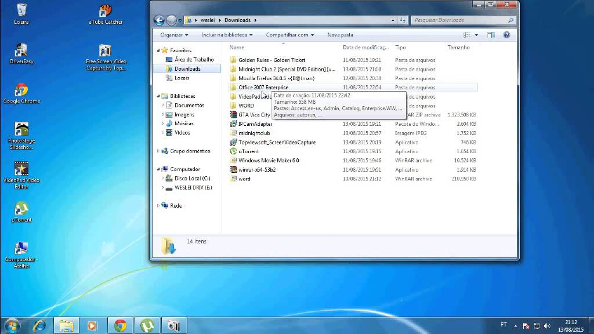Expand Grupo doméstico tree node
The width and height of the screenshot is (594, 334).
click(158, 151)
